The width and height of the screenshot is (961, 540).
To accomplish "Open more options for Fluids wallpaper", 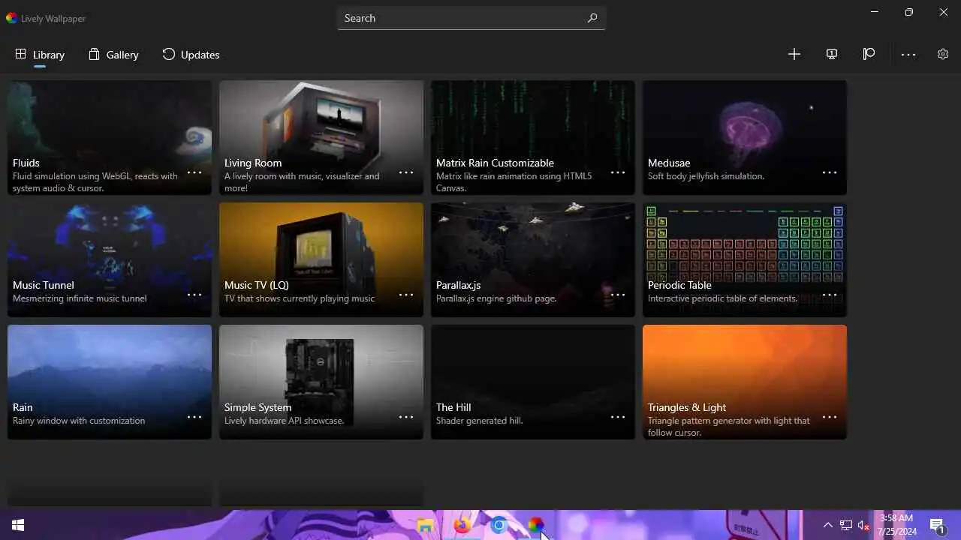I will (194, 172).
